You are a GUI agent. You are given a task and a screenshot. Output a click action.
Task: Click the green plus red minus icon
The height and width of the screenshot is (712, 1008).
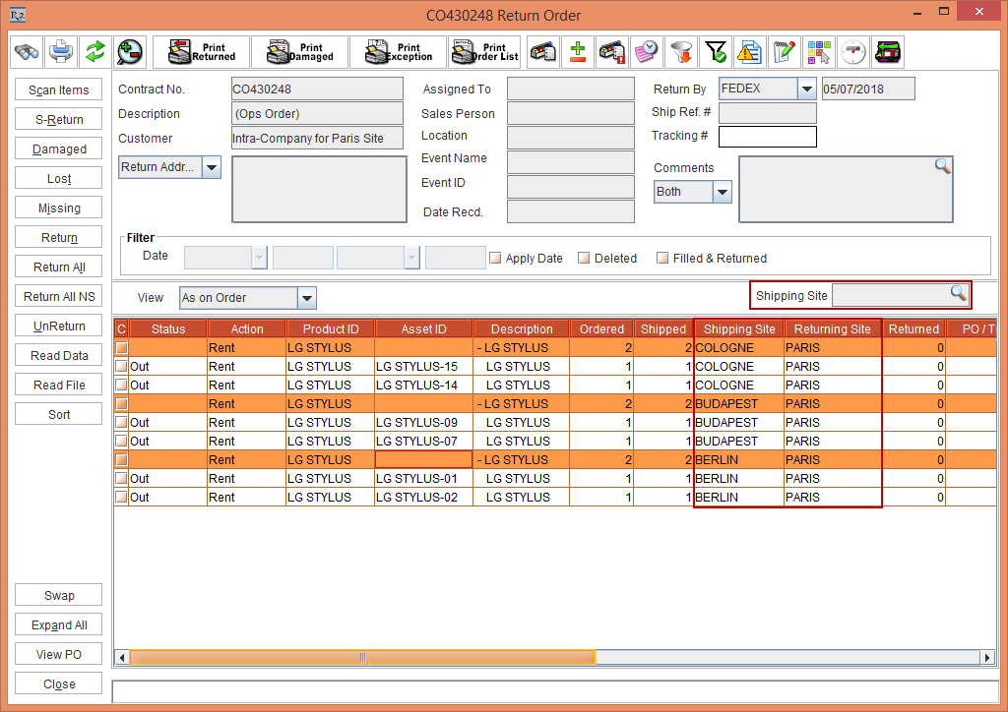(578, 52)
